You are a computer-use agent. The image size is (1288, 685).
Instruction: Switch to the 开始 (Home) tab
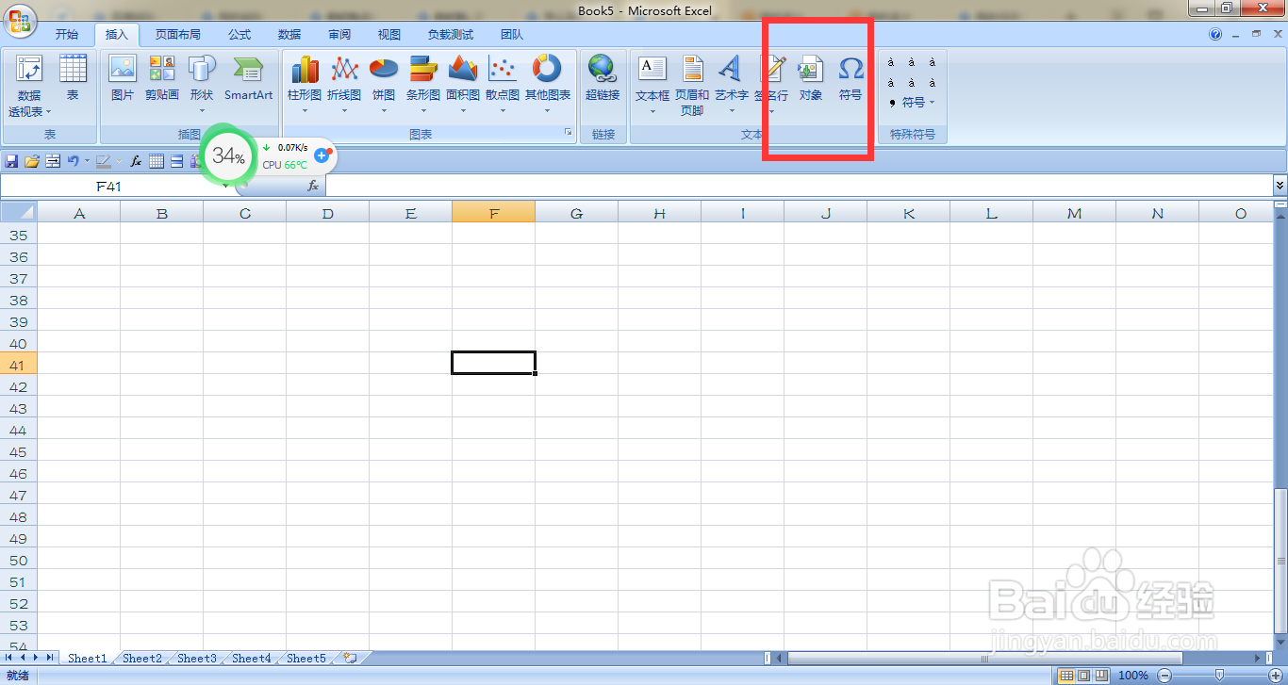(x=67, y=35)
